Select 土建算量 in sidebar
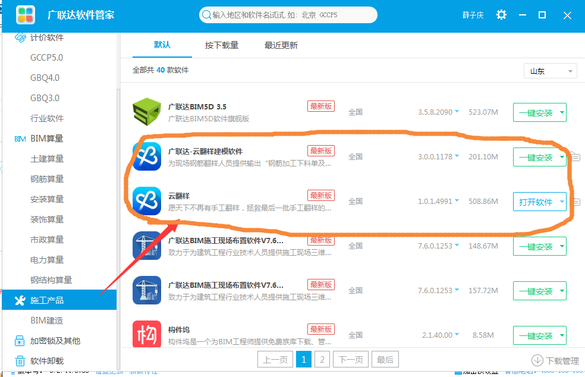This screenshot has height=377, width=585. 47,159
